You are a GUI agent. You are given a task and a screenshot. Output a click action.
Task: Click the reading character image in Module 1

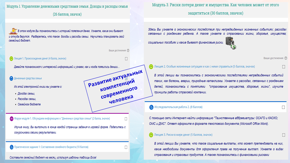pyautogui.click(x=13, y=31)
